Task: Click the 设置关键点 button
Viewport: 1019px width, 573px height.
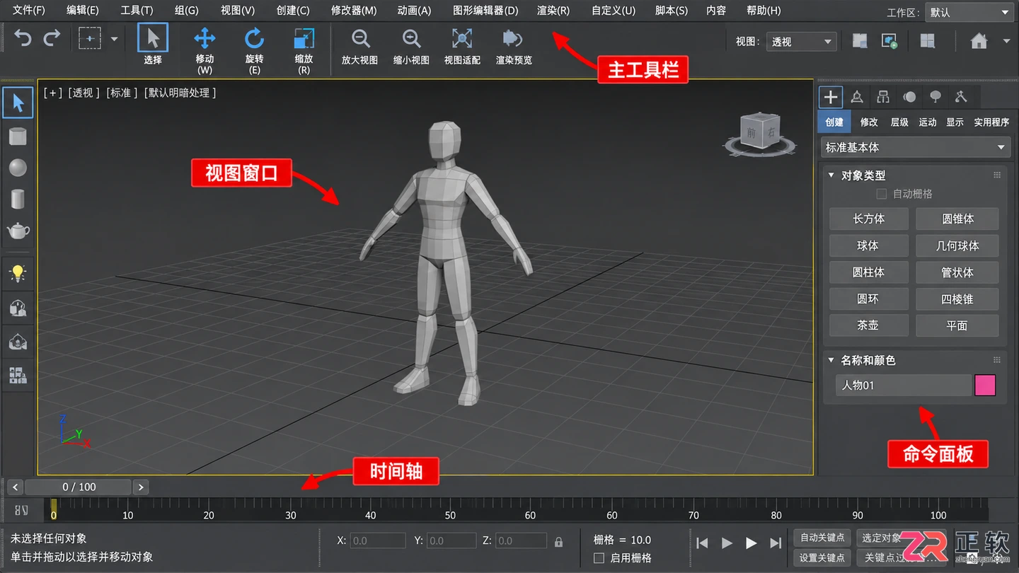Action: [x=822, y=557]
